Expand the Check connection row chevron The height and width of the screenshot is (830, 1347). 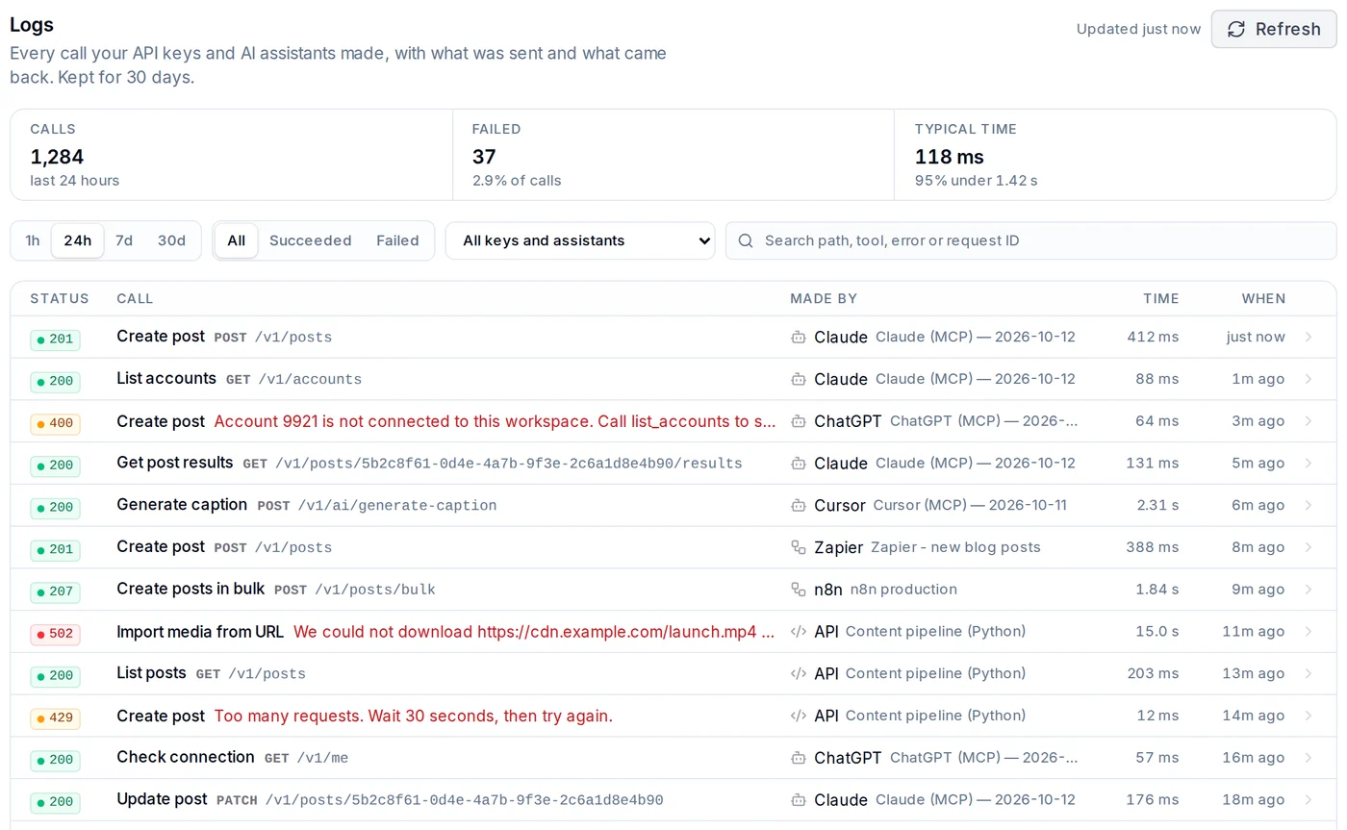point(1309,758)
